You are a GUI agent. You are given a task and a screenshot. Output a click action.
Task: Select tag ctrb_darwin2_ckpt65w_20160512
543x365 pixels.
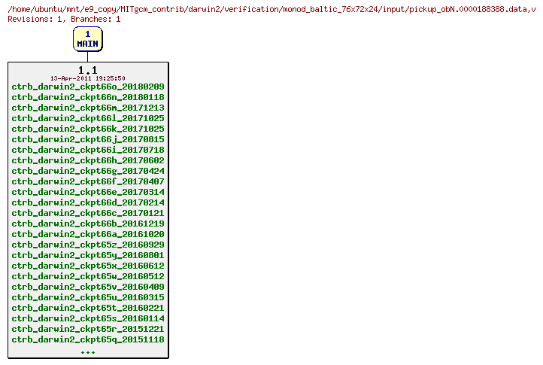[88, 276]
